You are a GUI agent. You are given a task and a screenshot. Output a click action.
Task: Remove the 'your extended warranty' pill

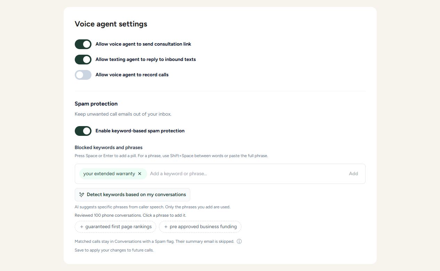(139, 173)
